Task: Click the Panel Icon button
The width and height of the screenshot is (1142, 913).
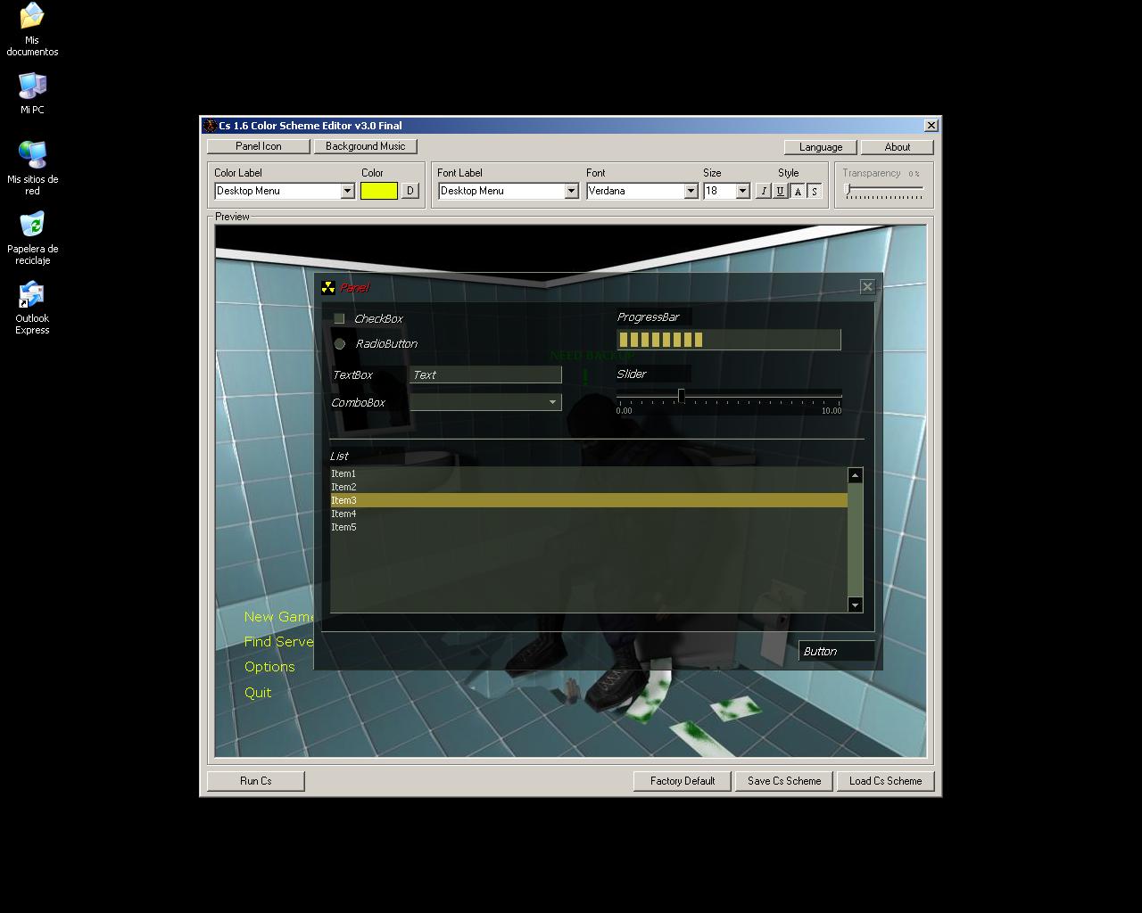Action: [x=259, y=146]
